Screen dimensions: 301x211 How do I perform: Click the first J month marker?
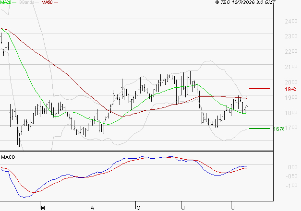pyautogui.click(x=183, y=208)
